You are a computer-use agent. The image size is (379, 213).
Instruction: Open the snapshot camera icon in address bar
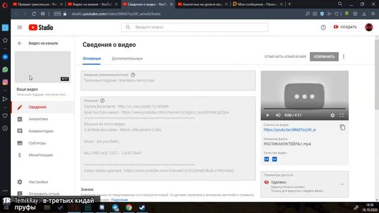click(x=314, y=14)
